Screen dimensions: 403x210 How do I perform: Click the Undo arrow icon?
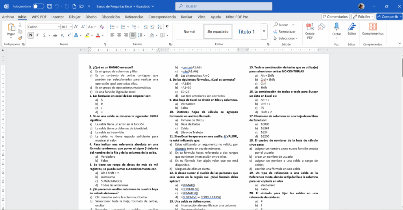(57, 6)
